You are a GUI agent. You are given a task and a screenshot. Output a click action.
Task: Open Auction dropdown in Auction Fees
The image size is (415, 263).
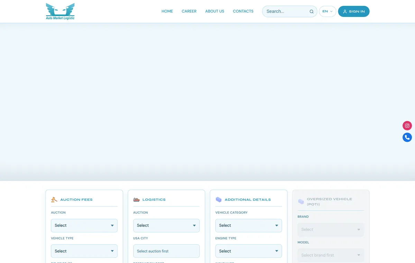(x=84, y=226)
